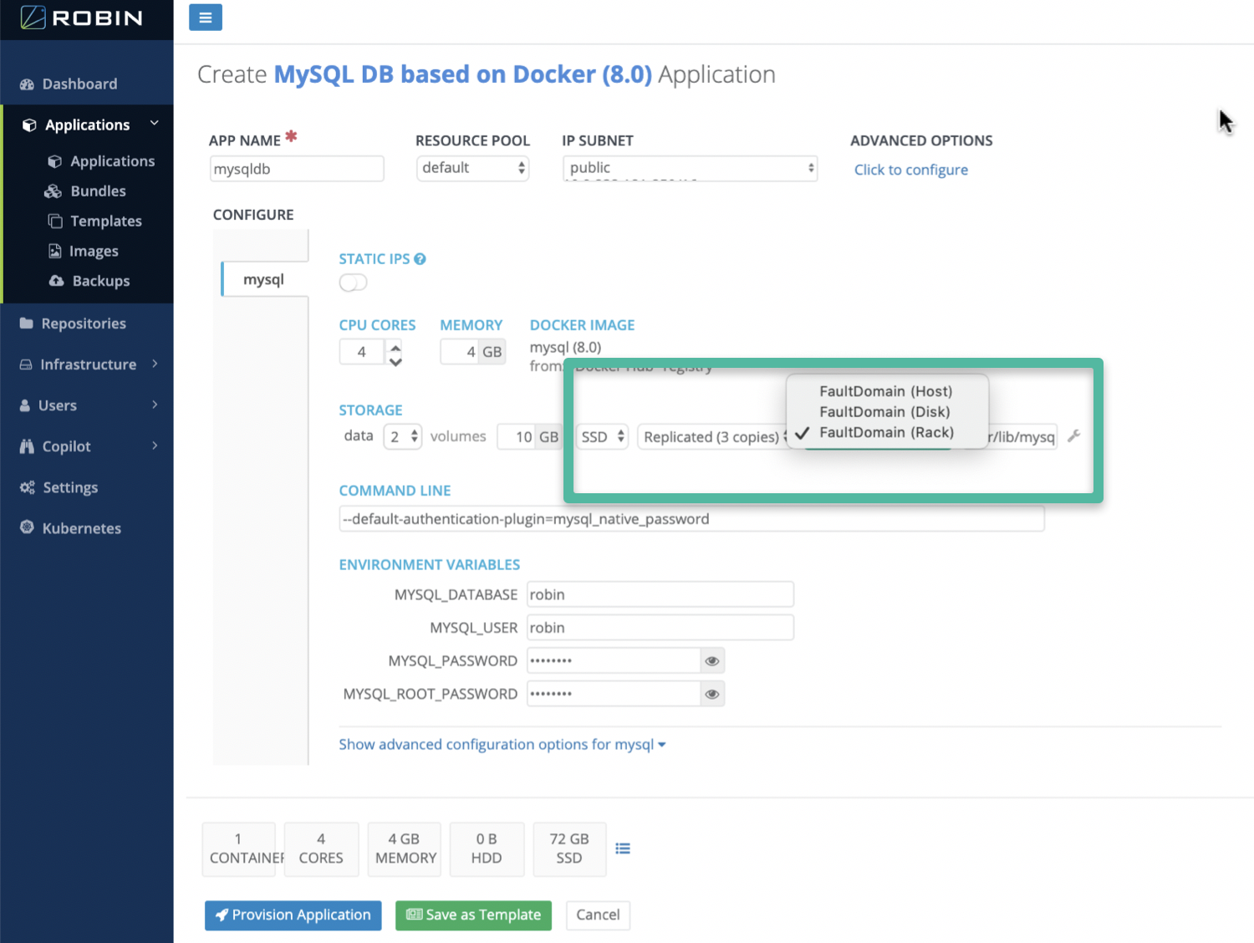Toggle the hamburger menu button
1254x943 pixels.
tap(206, 17)
